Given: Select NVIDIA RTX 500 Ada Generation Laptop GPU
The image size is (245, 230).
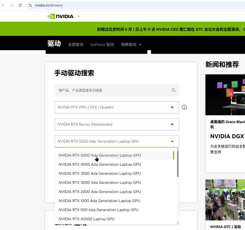Looking at the screenshot, I should pyautogui.click(x=116, y=210).
